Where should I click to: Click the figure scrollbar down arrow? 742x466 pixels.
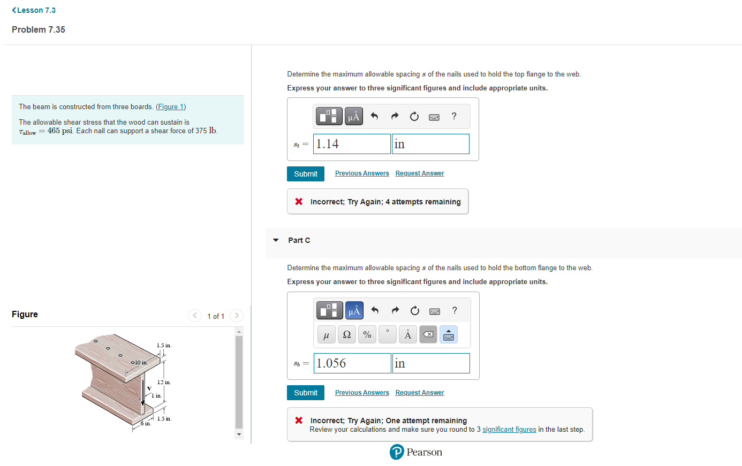click(x=239, y=434)
